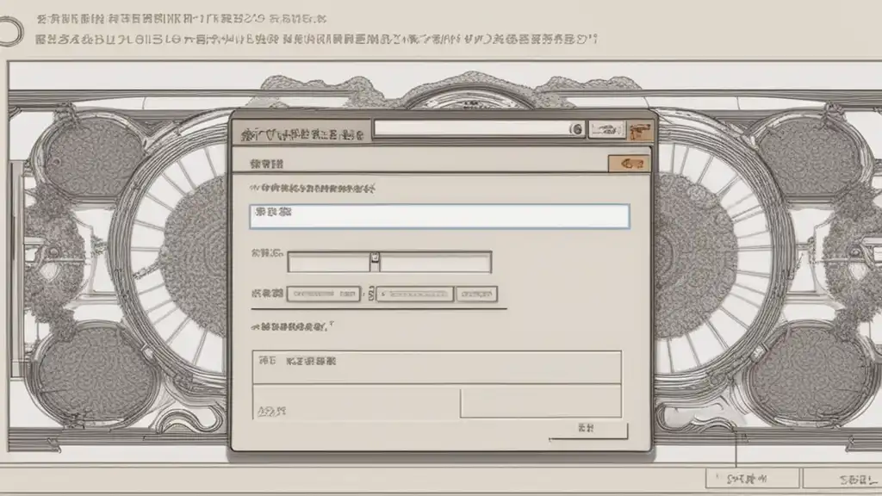The width and height of the screenshot is (882, 496).
Task: Click the orange icon in dialog title bar
Action: pyautogui.click(x=640, y=131)
